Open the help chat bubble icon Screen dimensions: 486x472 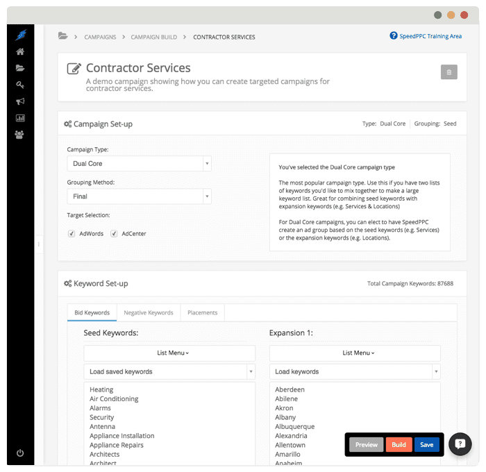460,445
